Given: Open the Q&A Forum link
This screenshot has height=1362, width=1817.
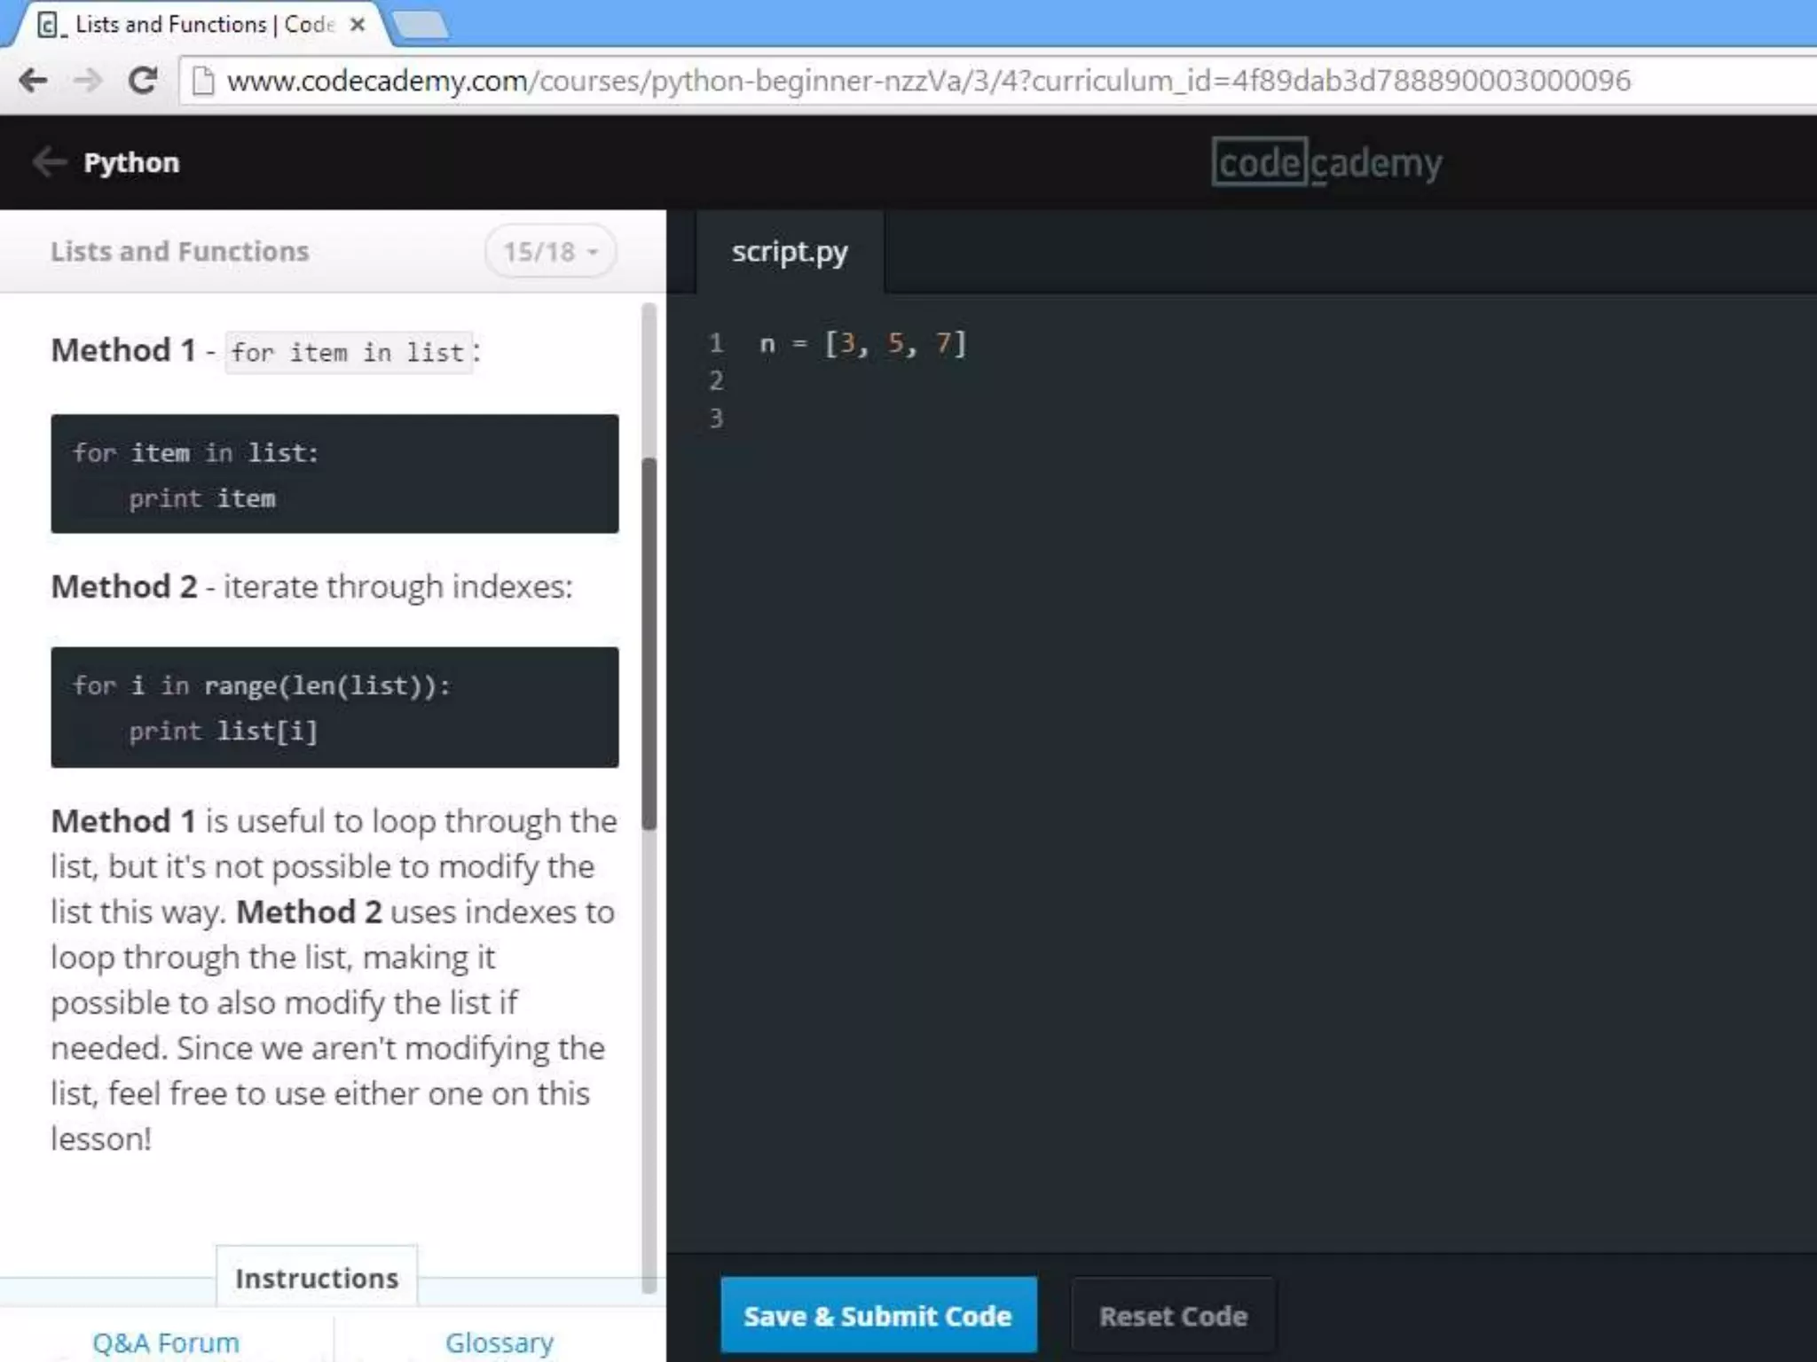Looking at the screenshot, I should (166, 1342).
